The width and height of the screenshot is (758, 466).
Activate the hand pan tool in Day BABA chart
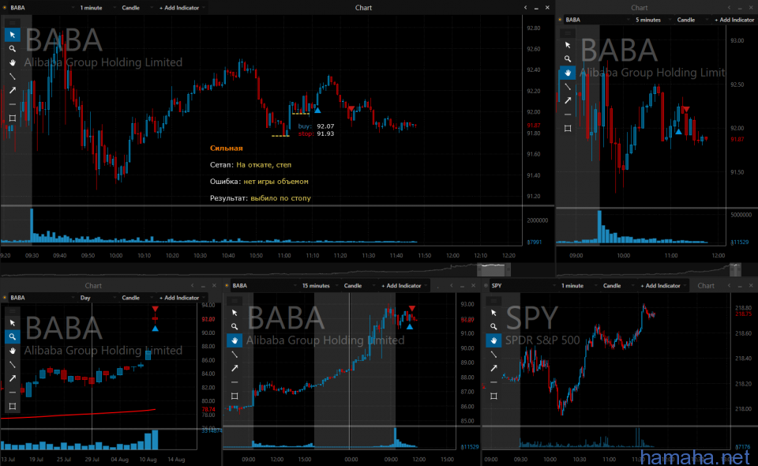(x=12, y=350)
